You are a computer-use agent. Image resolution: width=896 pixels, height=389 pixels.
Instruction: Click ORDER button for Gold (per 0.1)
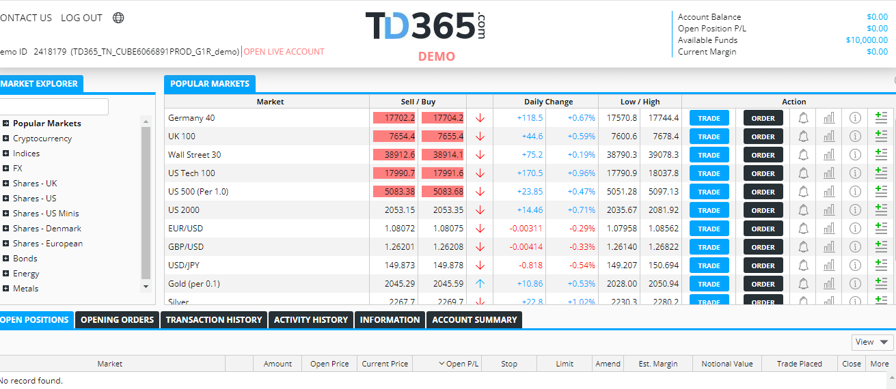point(763,284)
